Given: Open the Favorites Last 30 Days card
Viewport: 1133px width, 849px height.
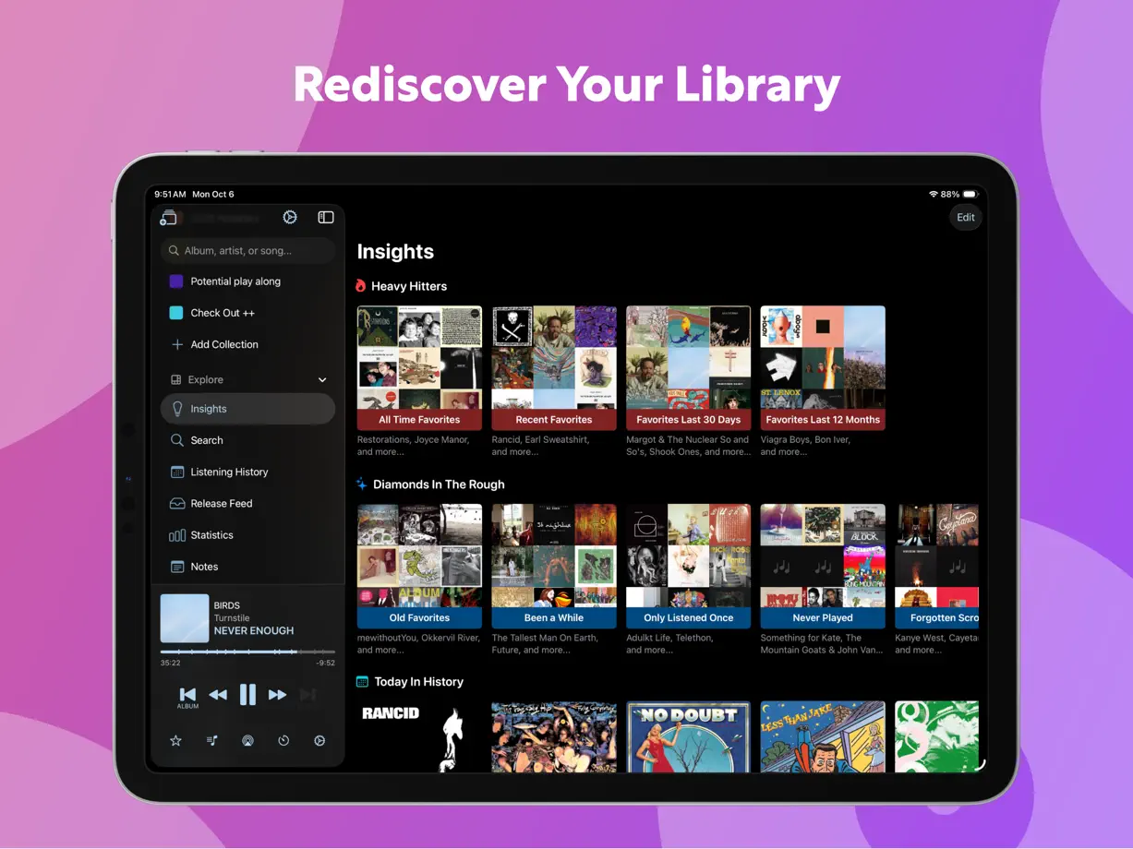Looking at the screenshot, I should [x=689, y=368].
